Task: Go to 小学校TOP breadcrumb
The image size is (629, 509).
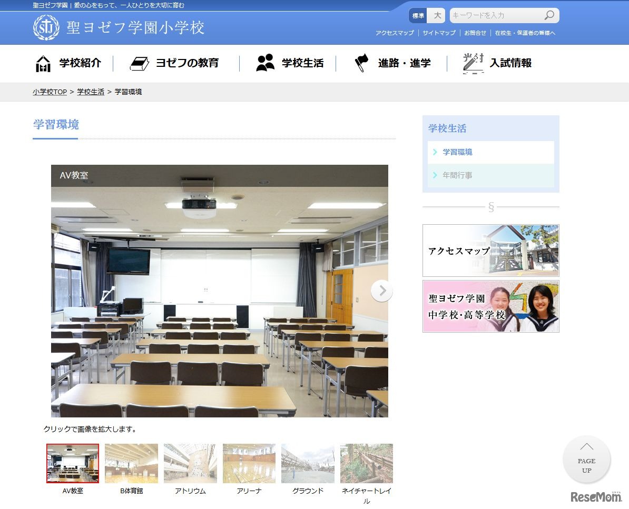Action: click(x=50, y=92)
